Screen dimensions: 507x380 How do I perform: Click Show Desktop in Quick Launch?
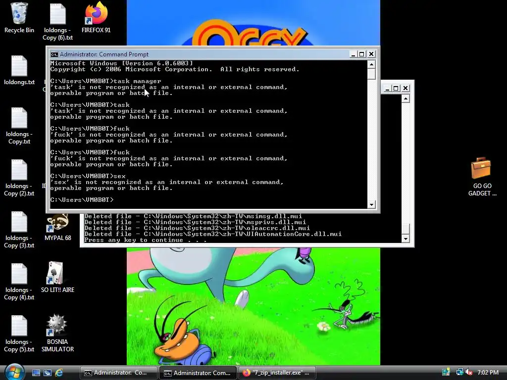pyautogui.click(x=36, y=373)
